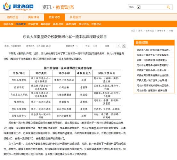Decrease font size with A- icon
This screenshot has height=160, width=177.
point(119,46)
